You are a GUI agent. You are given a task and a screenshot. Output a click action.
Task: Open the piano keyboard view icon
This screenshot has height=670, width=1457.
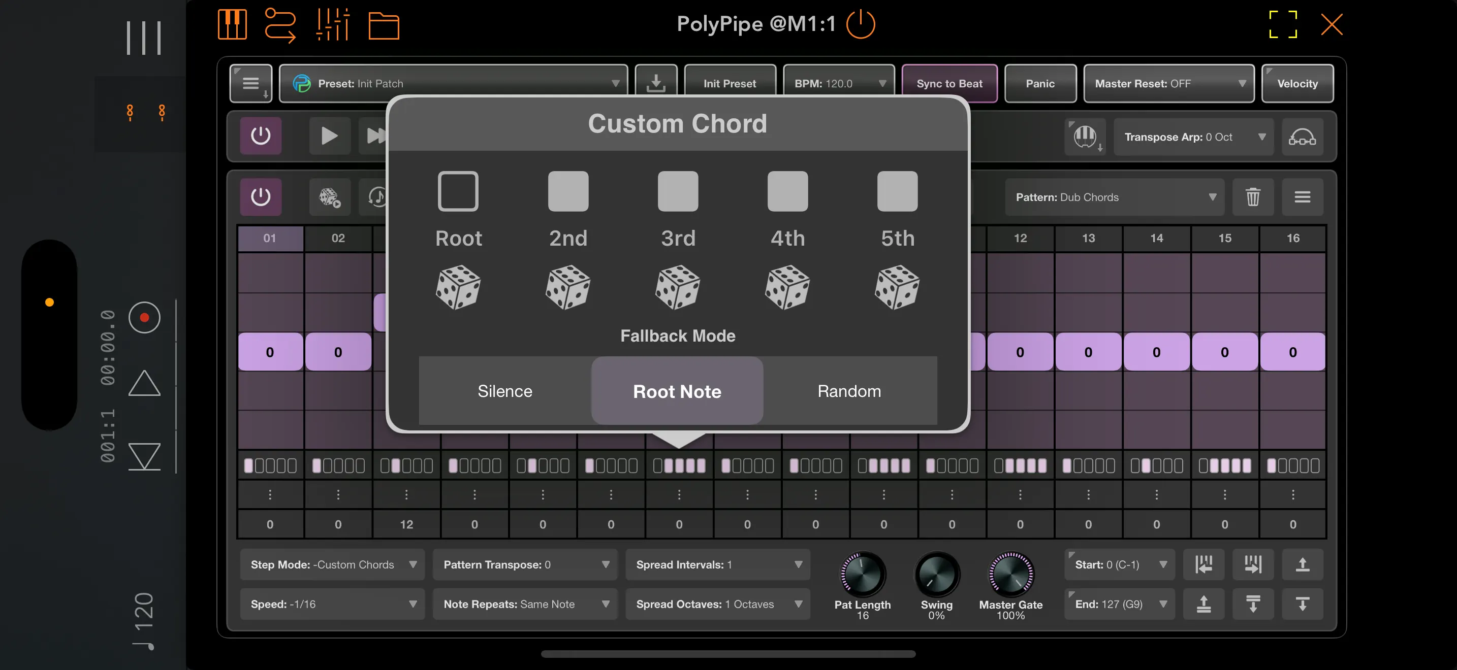(232, 25)
